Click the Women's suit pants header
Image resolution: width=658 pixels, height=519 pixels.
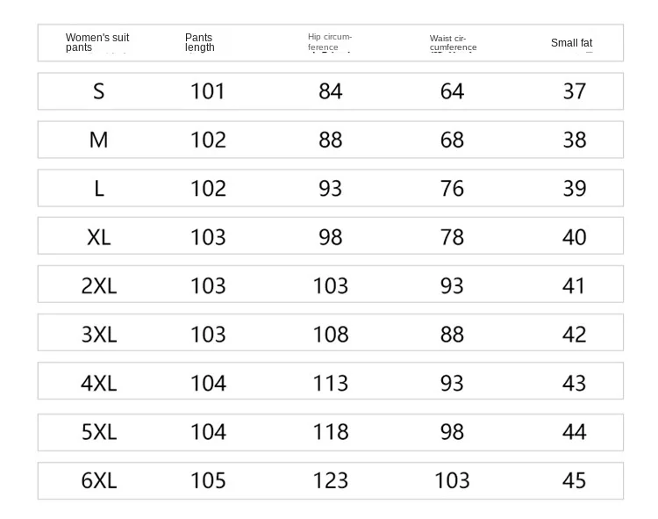[97, 42]
